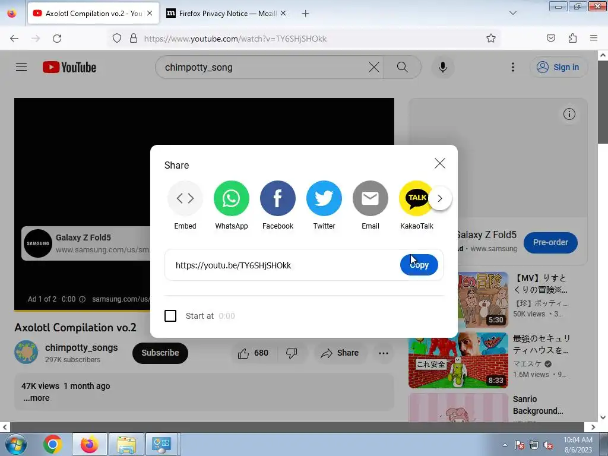List all tabs with the dropdown arrow

tap(512, 13)
